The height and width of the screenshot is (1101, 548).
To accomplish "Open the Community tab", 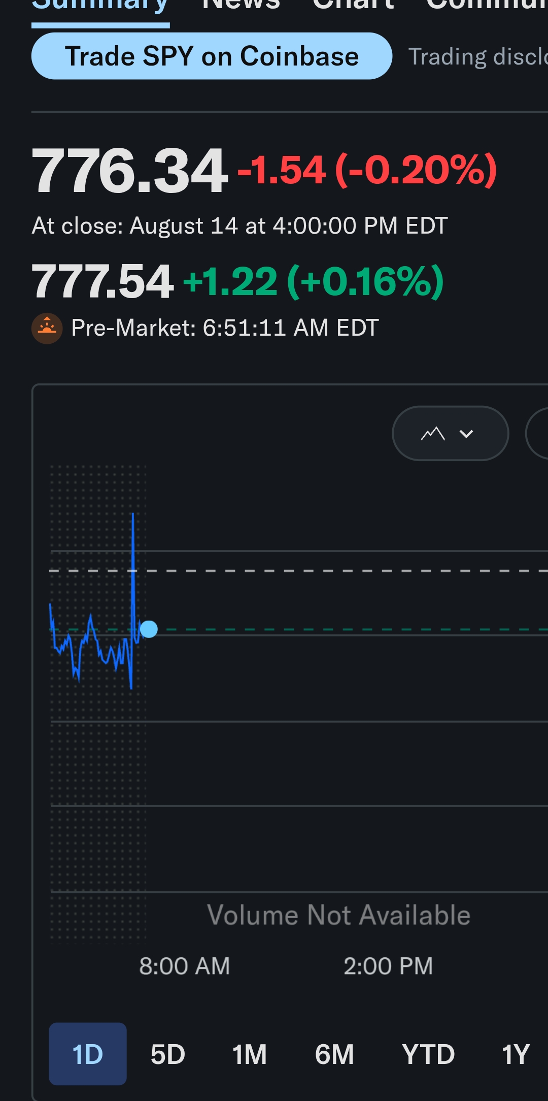I will click(487, 5).
